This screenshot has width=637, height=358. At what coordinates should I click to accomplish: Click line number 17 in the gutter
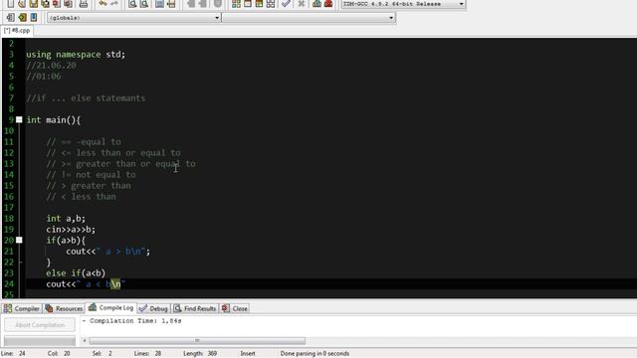click(x=9, y=208)
